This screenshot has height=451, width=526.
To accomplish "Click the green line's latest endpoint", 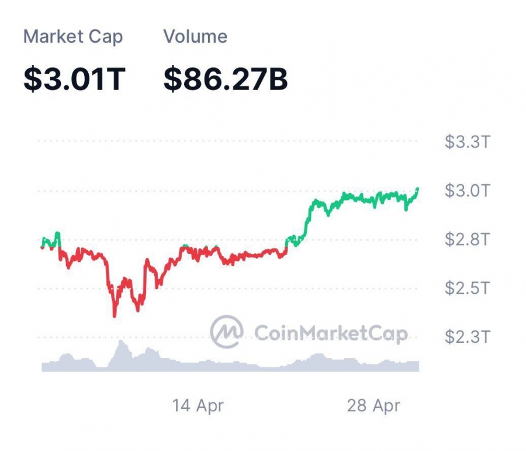I will pos(417,189).
